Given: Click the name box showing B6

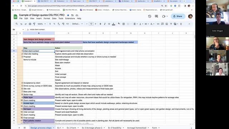Looking at the screenshot, I should click(x=18, y=29).
